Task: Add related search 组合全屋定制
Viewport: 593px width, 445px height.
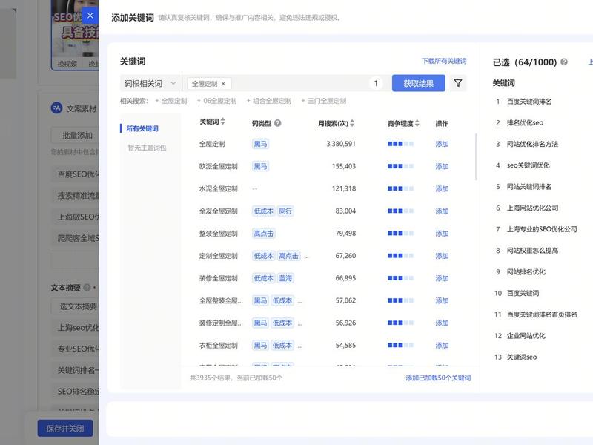Action: pos(269,101)
